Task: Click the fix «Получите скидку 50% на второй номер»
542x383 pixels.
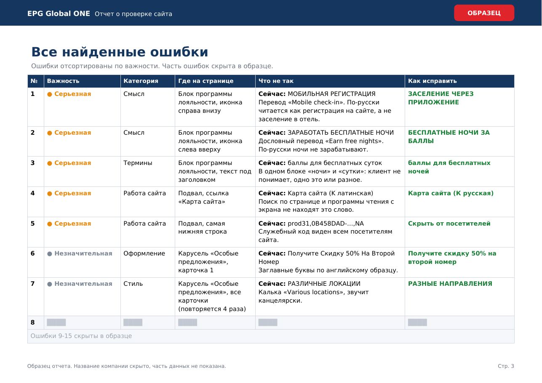Action: 452,258
